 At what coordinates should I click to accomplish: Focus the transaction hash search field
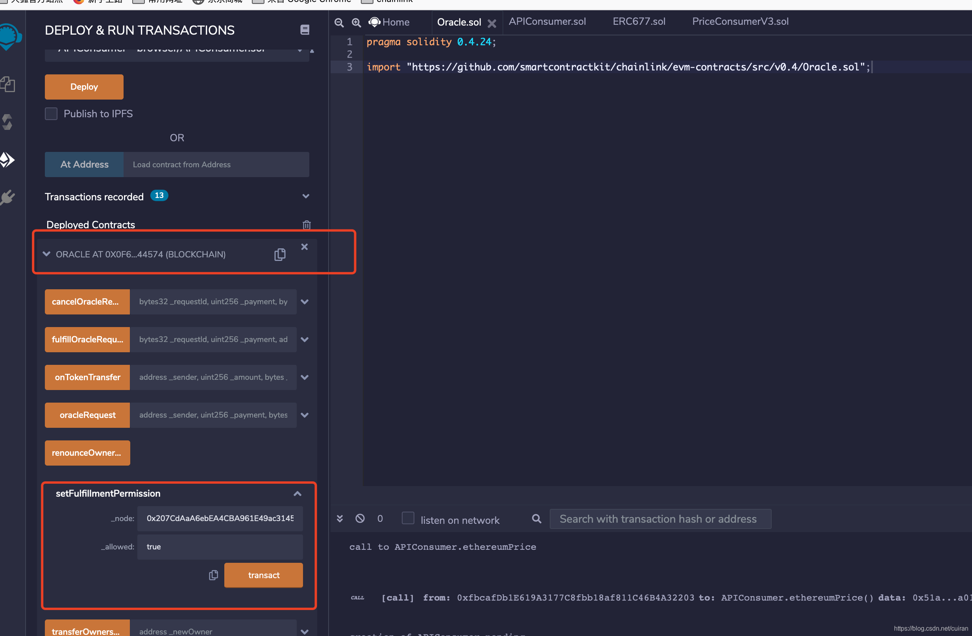tap(660, 519)
